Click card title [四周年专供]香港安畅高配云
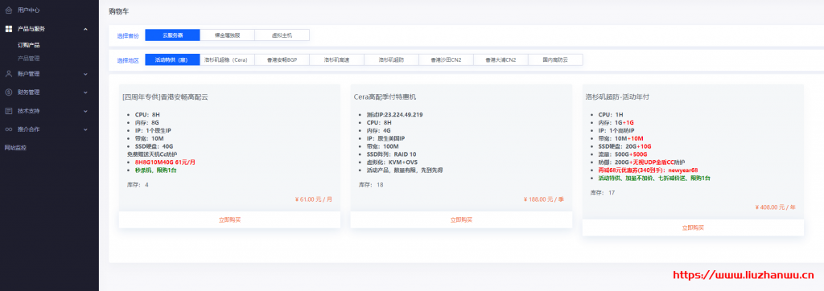The width and height of the screenshot is (824, 291). [166, 96]
